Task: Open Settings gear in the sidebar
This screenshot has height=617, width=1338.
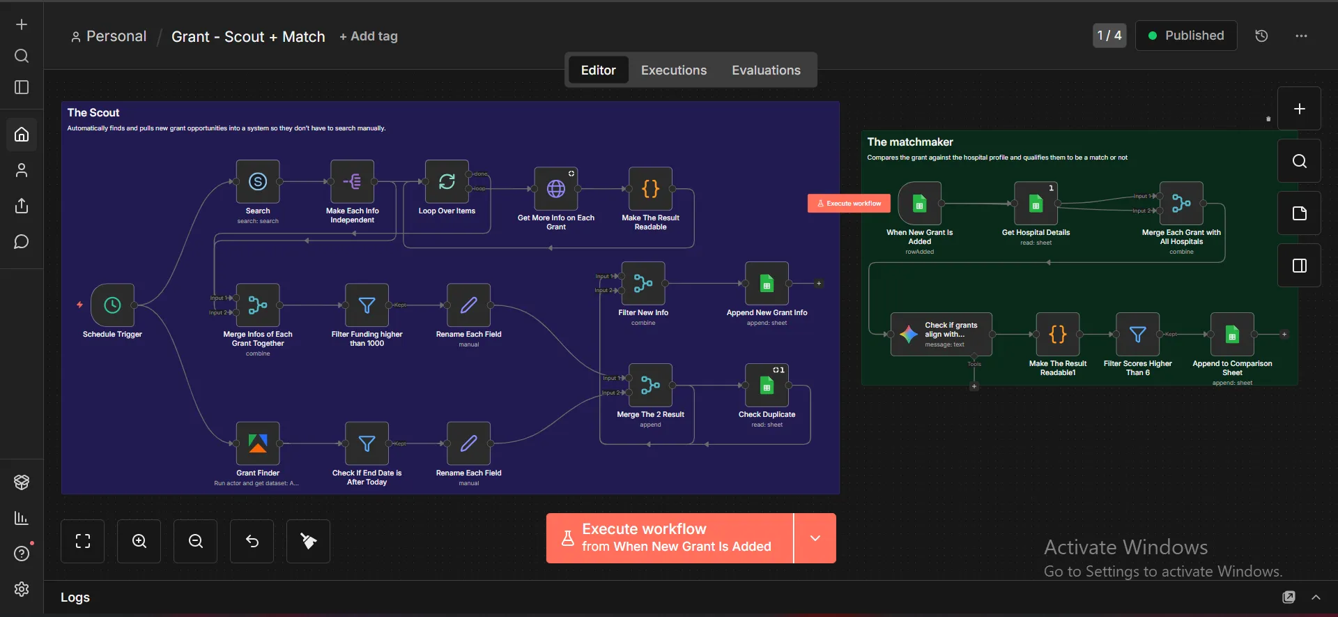Action: point(22,589)
